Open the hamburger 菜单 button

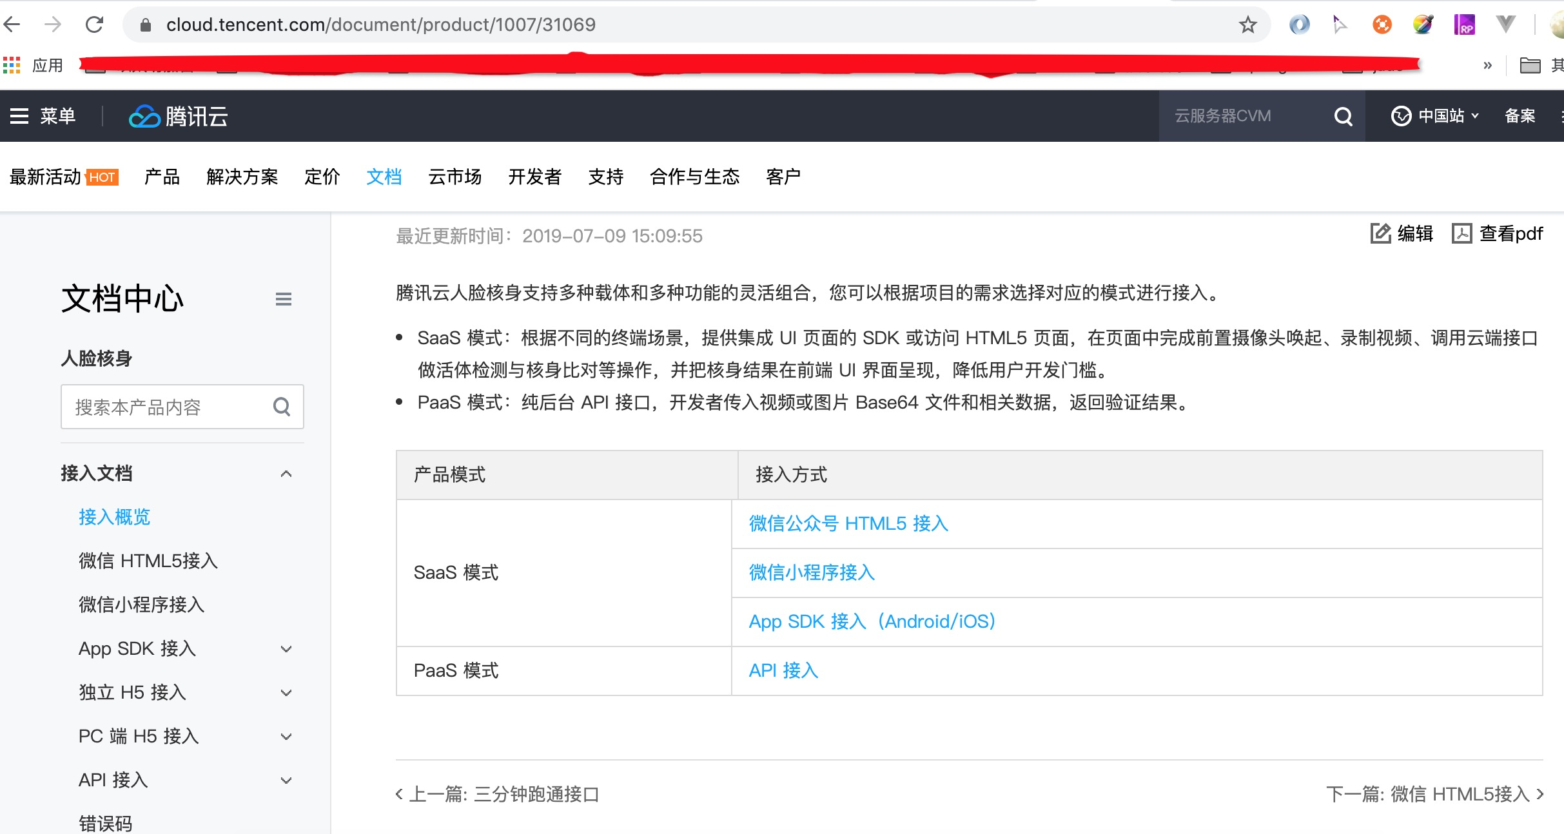point(43,116)
